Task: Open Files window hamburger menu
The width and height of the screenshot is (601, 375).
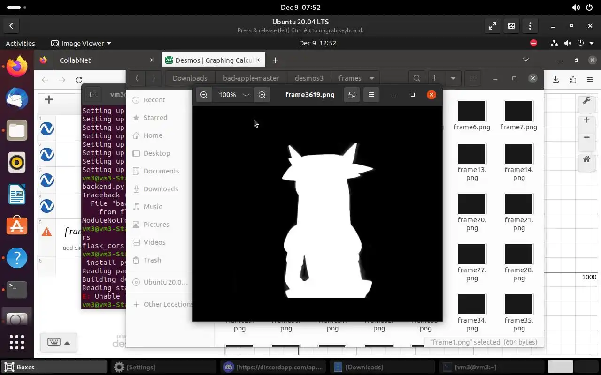Action: click(473, 78)
